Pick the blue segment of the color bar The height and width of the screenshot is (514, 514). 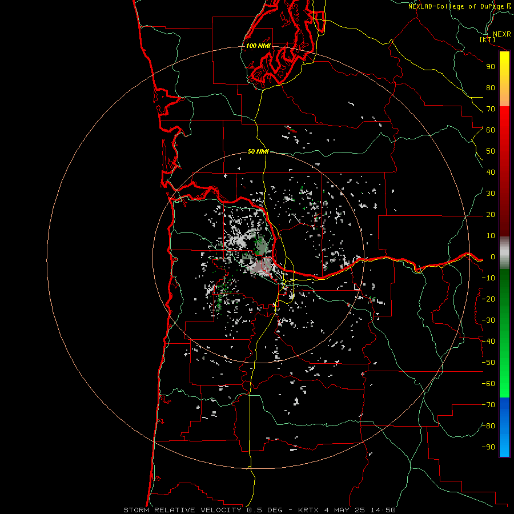(504, 426)
